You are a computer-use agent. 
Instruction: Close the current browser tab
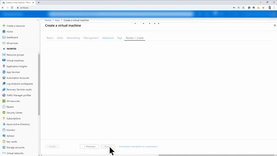point(33,3)
